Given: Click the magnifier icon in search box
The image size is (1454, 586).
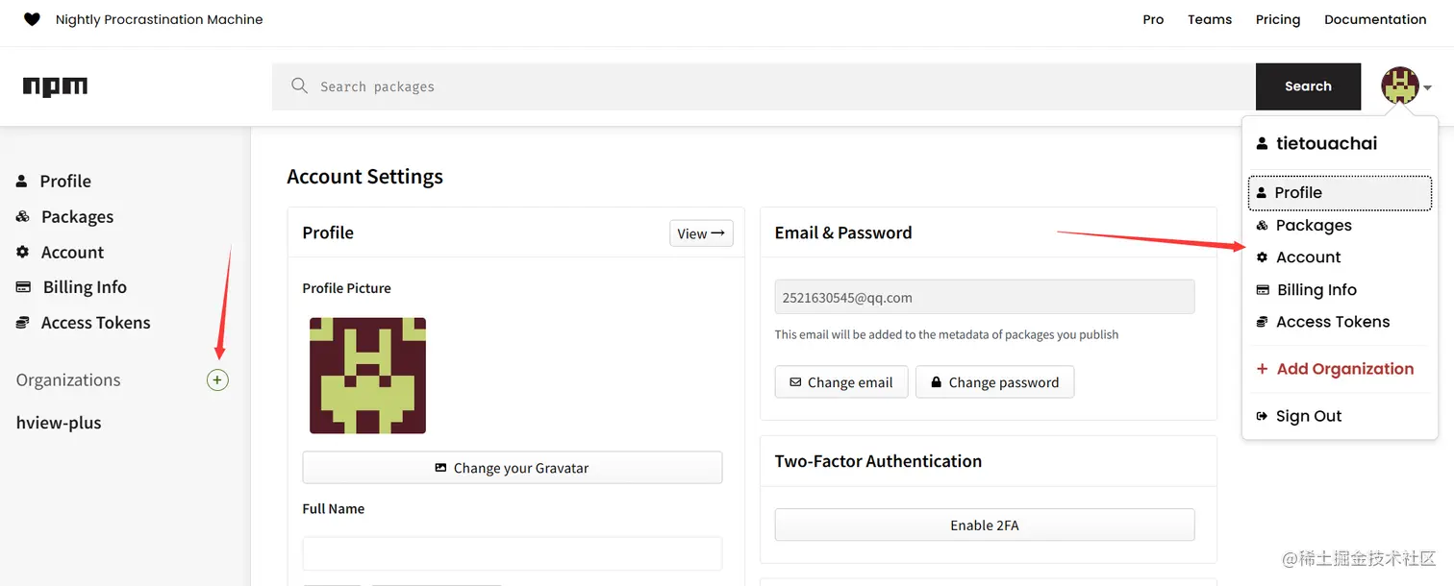Looking at the screenshot, I should 300,86.
